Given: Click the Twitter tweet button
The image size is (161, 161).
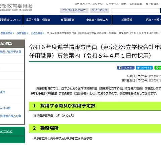Looking at the screenshot, I should coord(144,68).
